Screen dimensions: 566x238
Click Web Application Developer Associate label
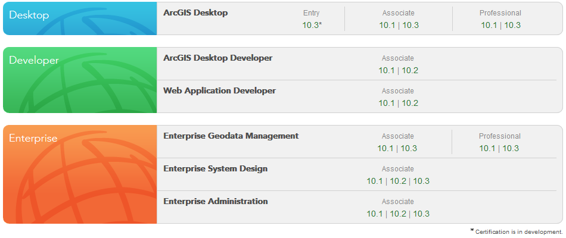tap(398, 91)
